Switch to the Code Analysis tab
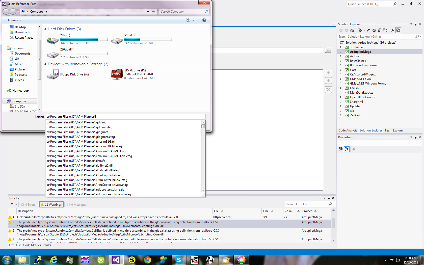The image size is (424, 265). pos(348,130)
